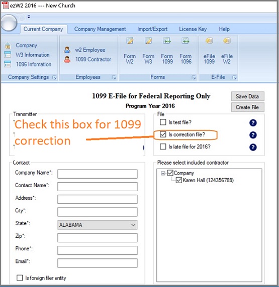Image resolution: width=279 pixels, height=287 pixels.
Task: Open the Form W2 icon
Action: pos(130,51)
